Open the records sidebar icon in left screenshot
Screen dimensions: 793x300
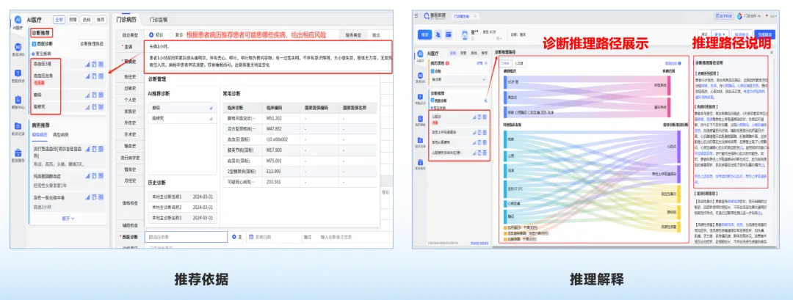tap(18, 127)
